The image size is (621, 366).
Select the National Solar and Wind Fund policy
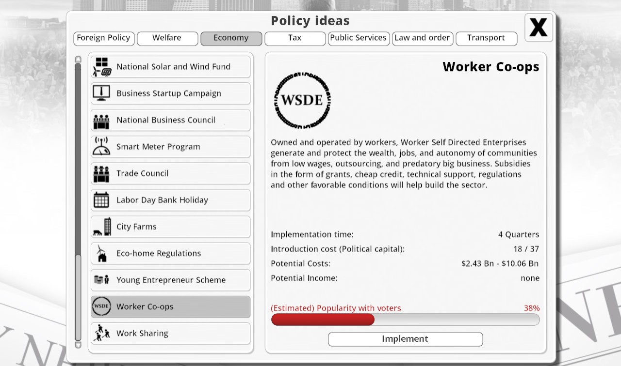pos(171,67)
